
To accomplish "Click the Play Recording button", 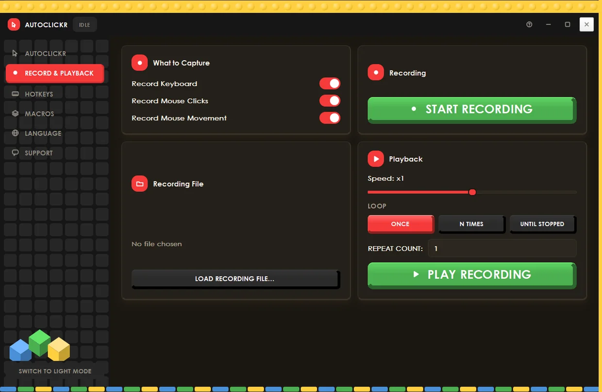I will coord(472,275).
